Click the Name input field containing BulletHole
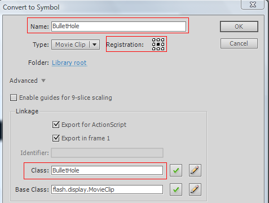This screenshot has width=269, height=203. [x=118, y=27]
